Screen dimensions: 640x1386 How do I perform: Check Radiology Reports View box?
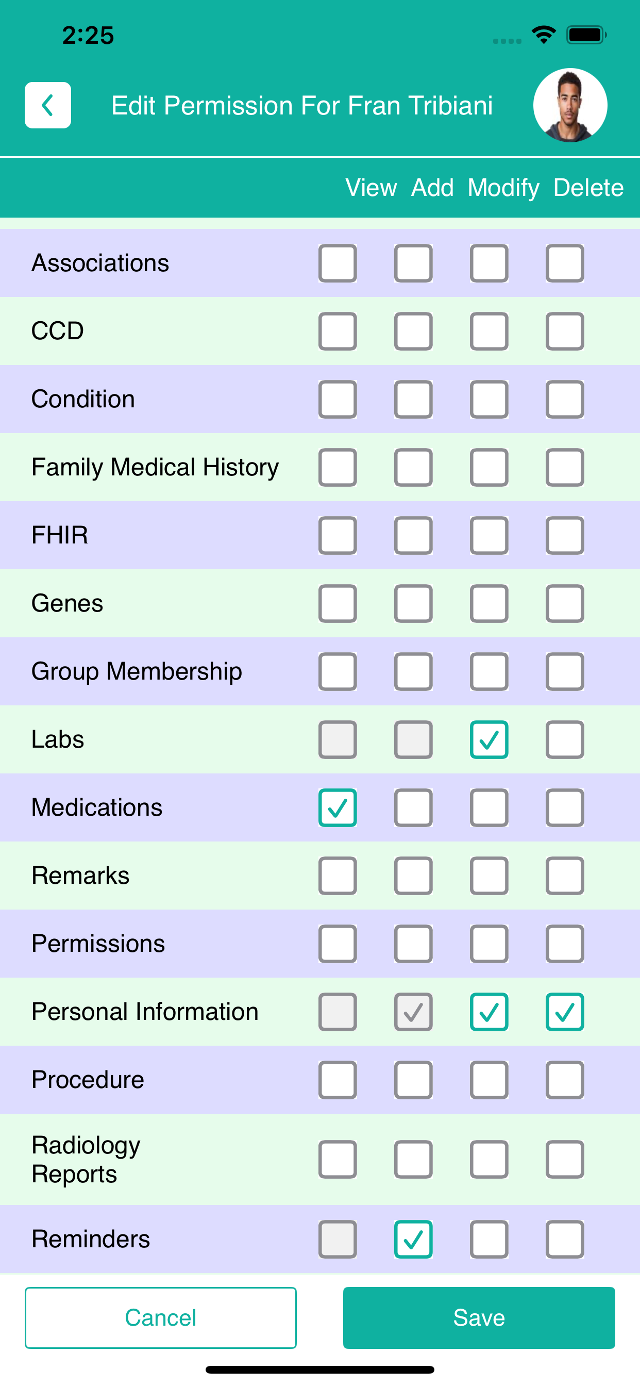338,1159
